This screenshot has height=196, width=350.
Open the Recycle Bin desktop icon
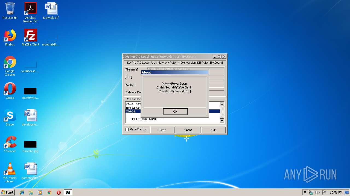pos(10,11)
